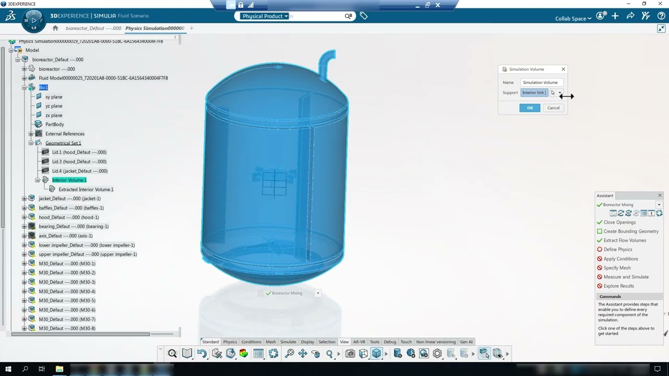669x376 pixels.
Task: Select the Pan cross-arrows tool
Action: point(303,354)
